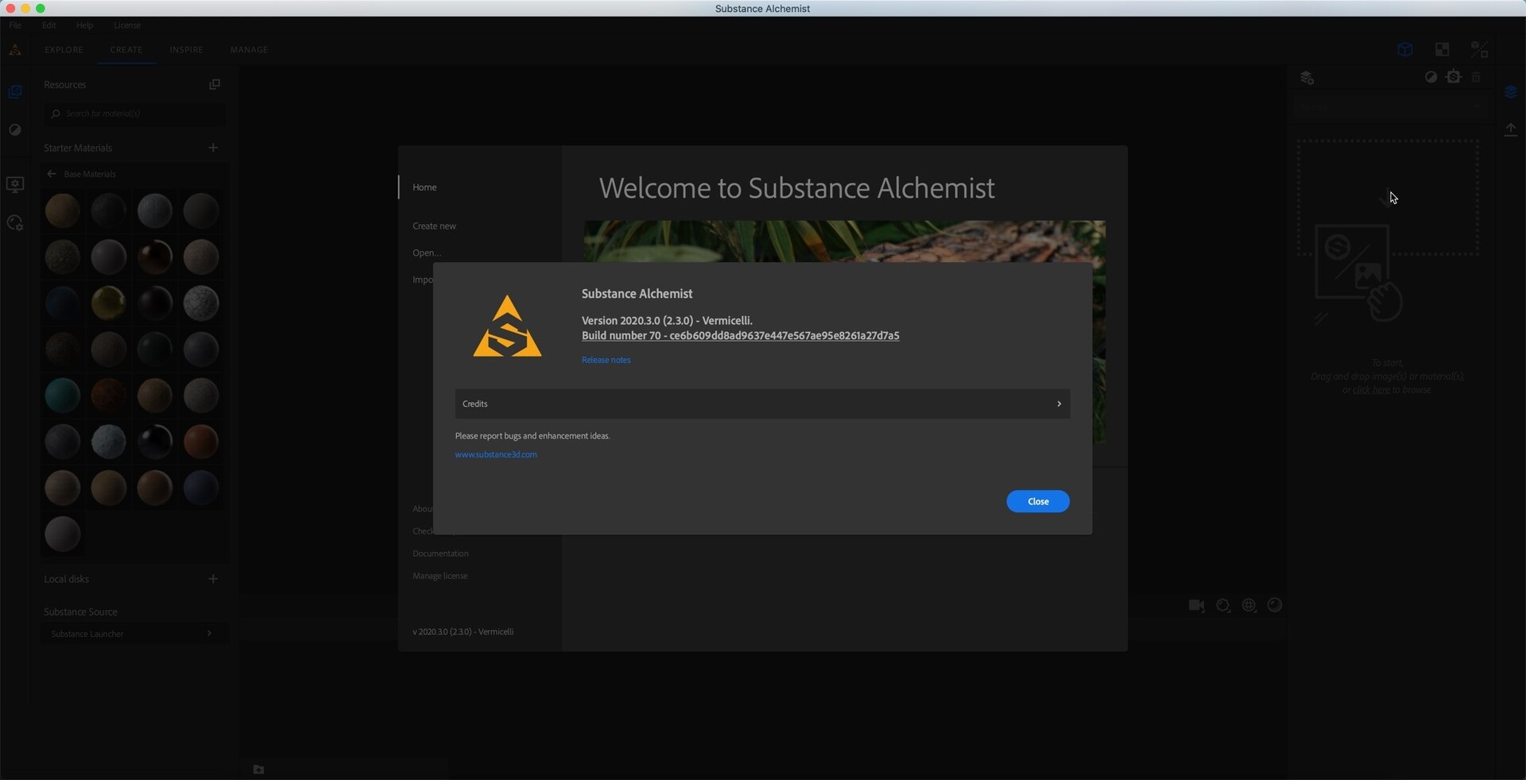The height and width of the screenshot is (780, 1526).
Task: Click the Substance Alchemist logo in the top toolbar
Action: click(14, 49)
